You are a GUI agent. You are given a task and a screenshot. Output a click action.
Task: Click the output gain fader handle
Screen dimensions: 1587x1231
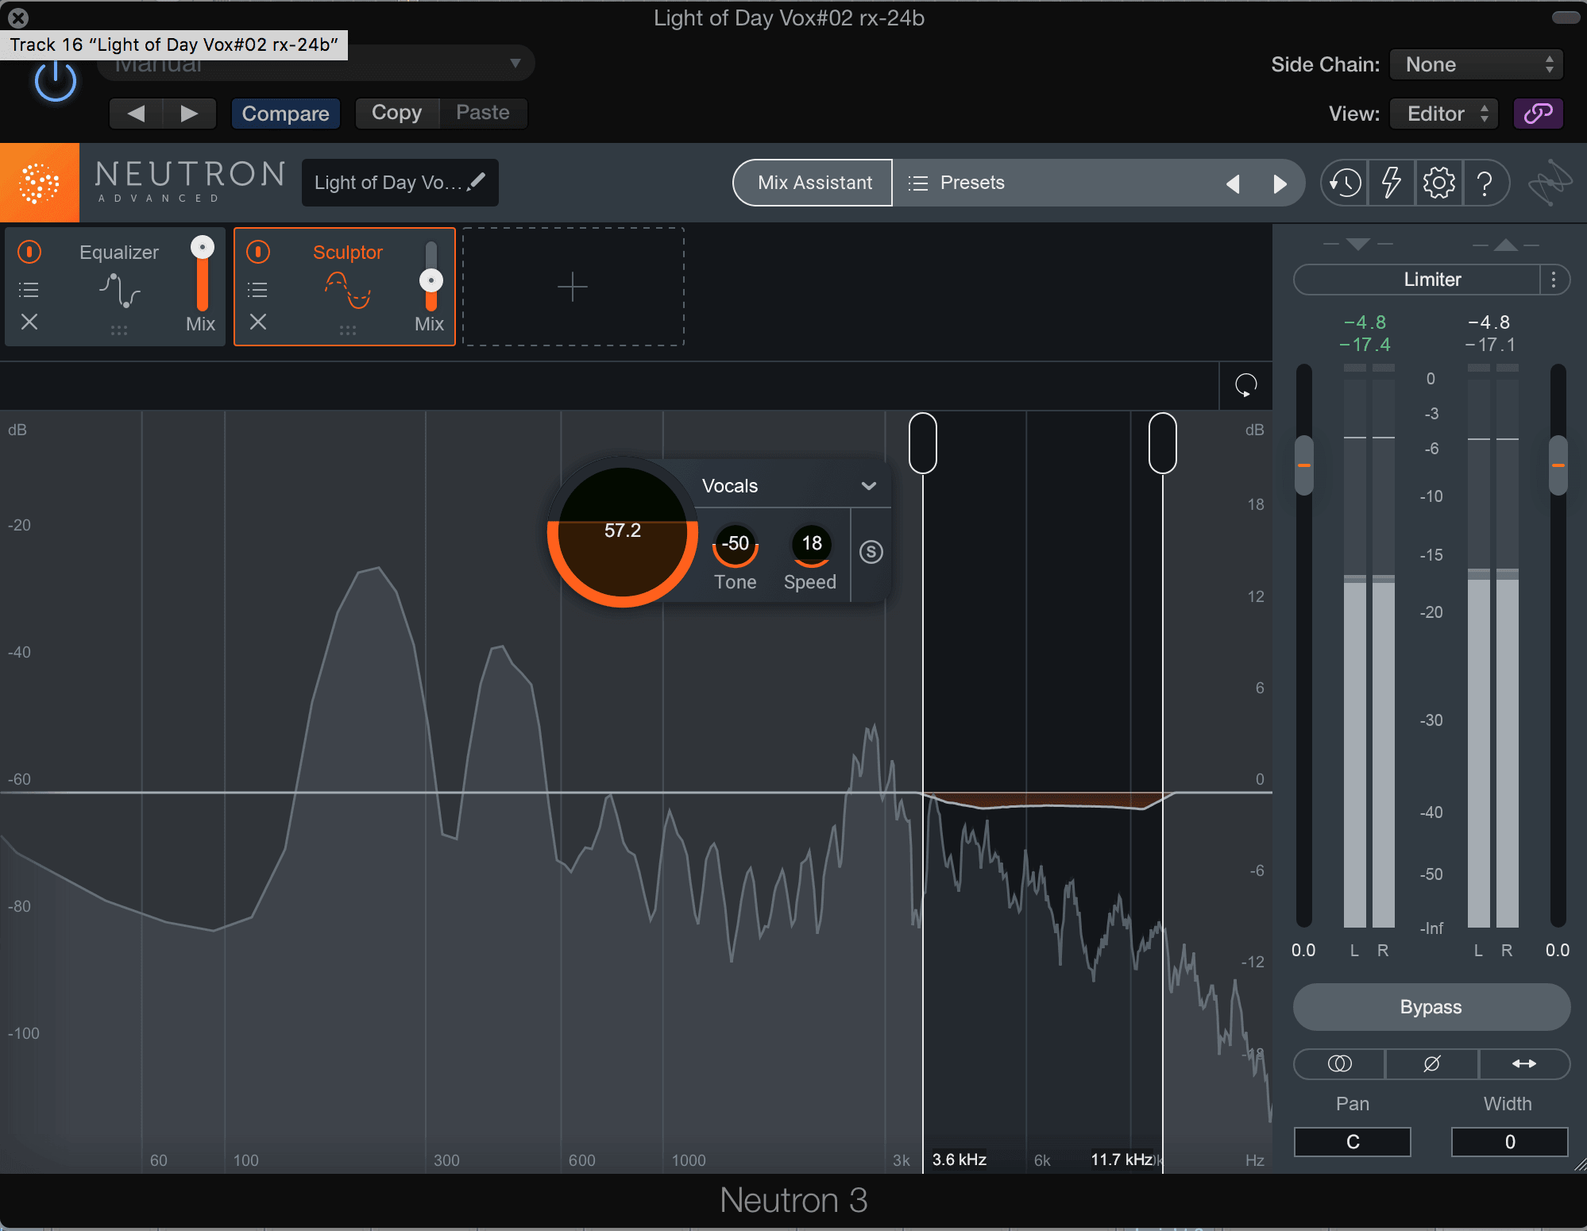pos(1558,465)
